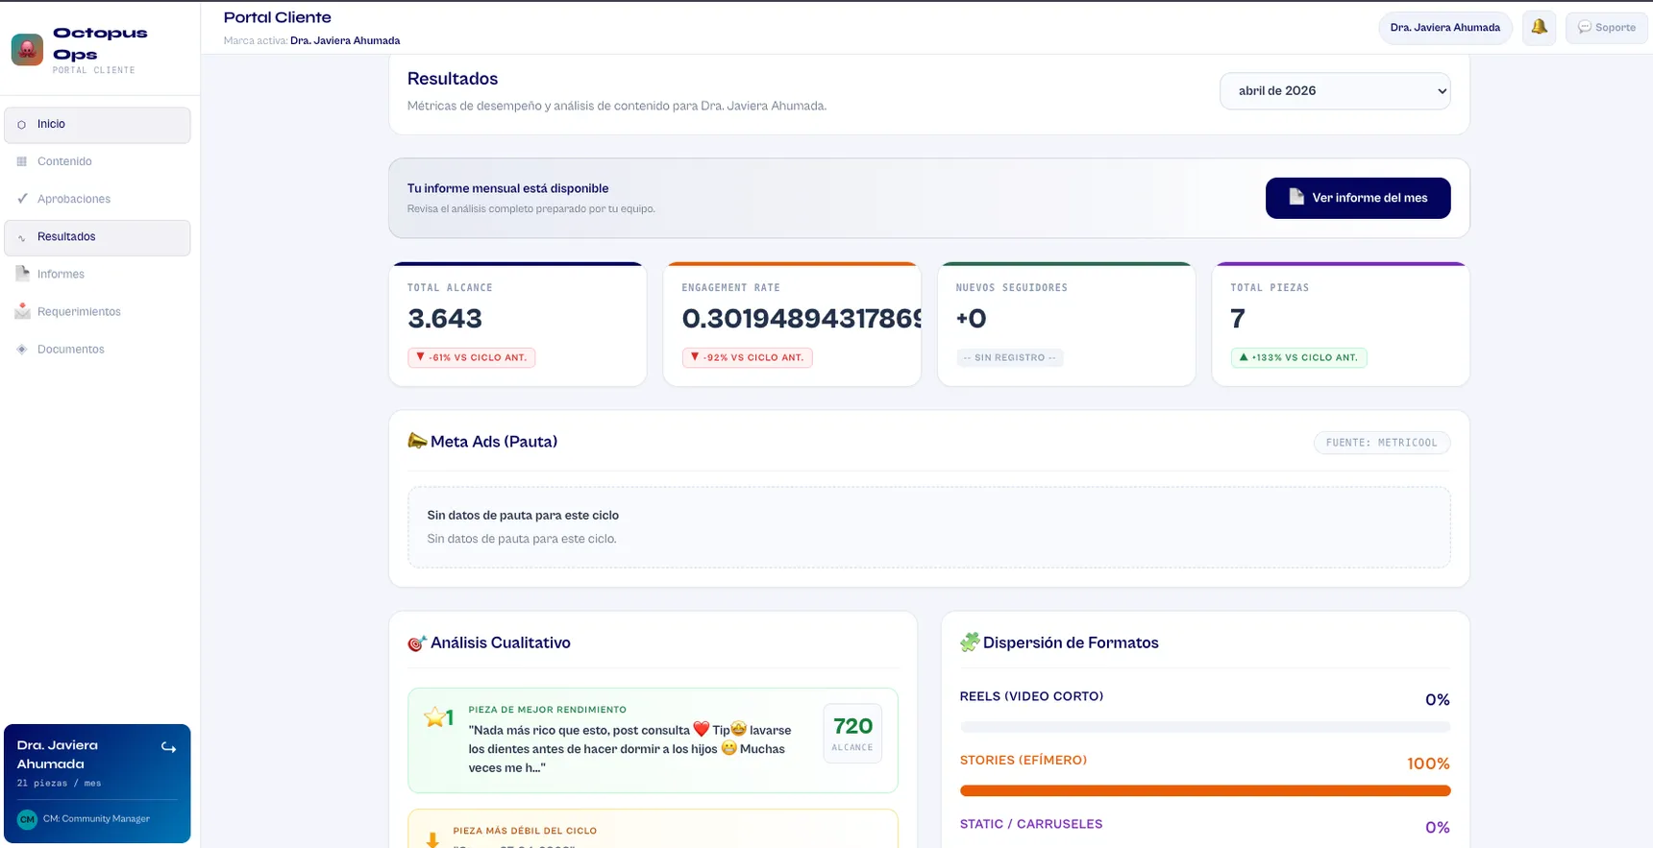Click the CM avatar badge
The width and height of the screenshot is (1653, 848).
27,819
